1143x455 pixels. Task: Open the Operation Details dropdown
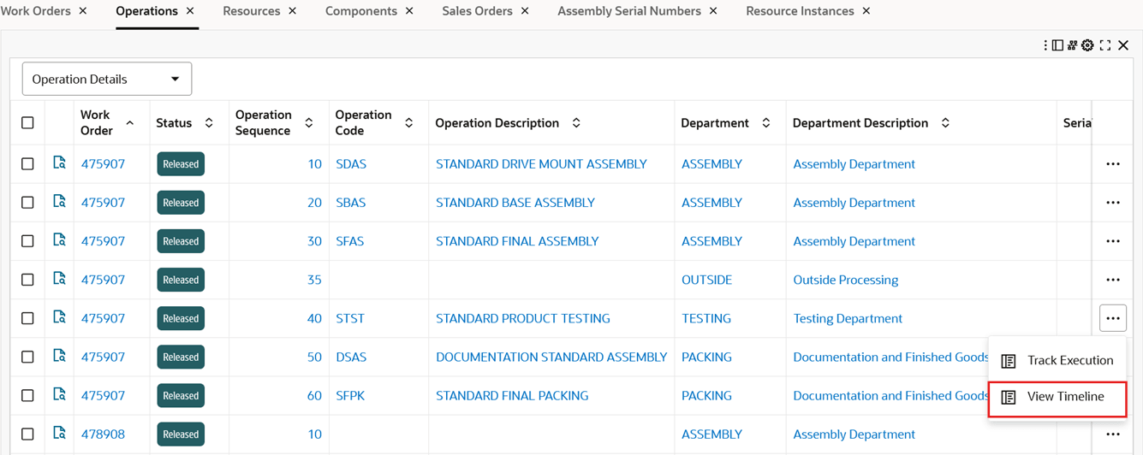click(x=107, y=79)
